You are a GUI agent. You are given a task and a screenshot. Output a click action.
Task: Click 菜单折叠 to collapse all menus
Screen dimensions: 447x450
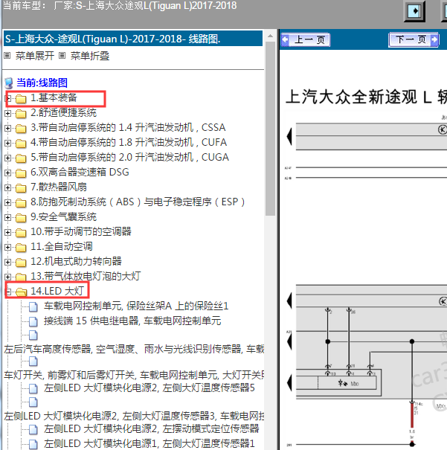[x=90, y=56]
